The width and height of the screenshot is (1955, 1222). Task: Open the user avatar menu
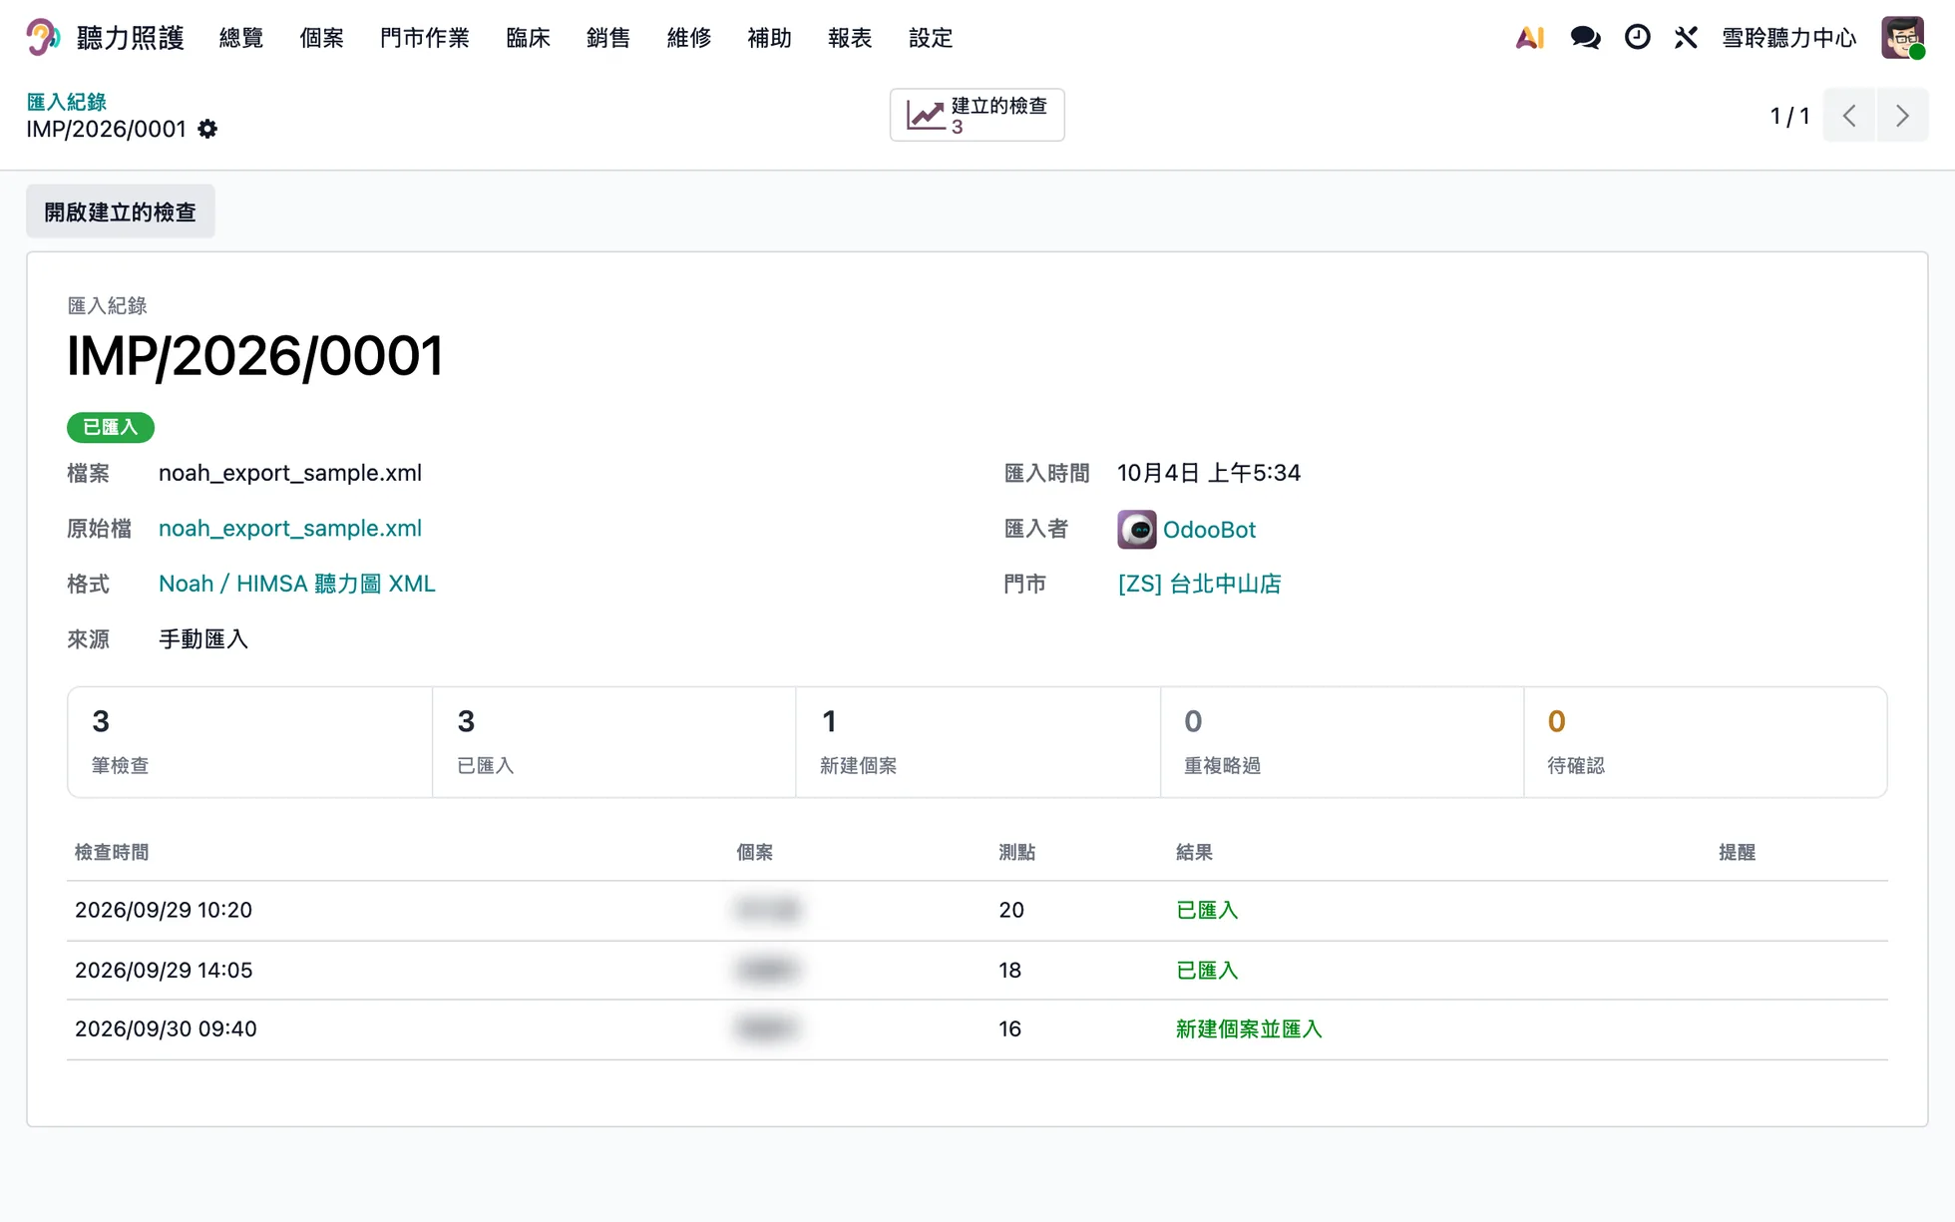click(x=1903, y=38)
